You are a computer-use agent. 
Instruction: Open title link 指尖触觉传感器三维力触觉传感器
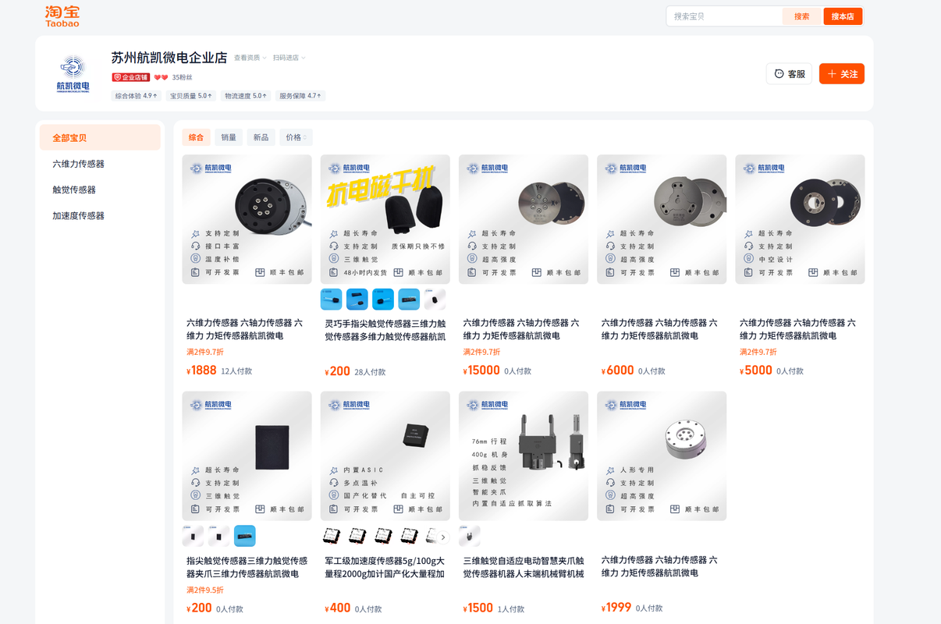247,566
